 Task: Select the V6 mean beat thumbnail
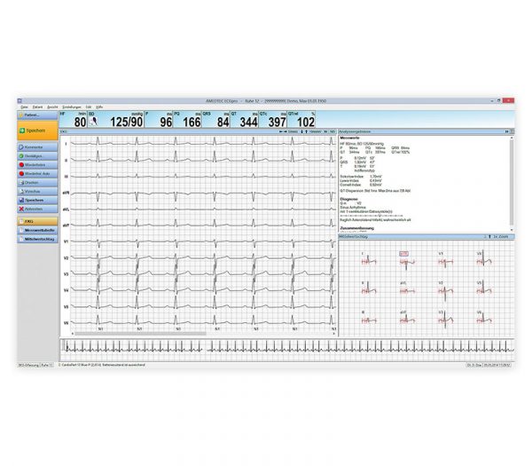(484, 319)
